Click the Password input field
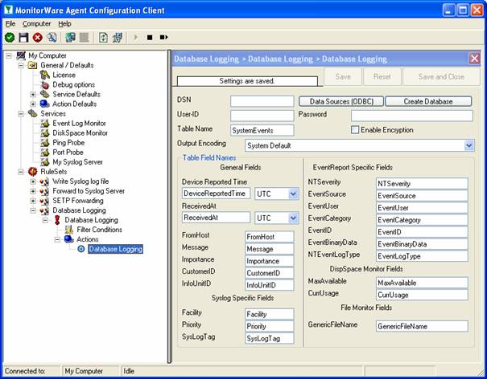The height and width of the screenshot is (379, 487). [x=412, y=116]
